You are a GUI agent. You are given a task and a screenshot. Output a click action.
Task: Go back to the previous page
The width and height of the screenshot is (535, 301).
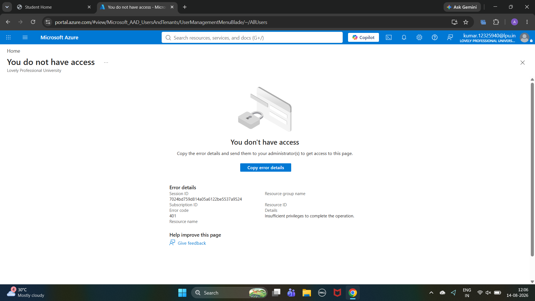pos(8,22)
